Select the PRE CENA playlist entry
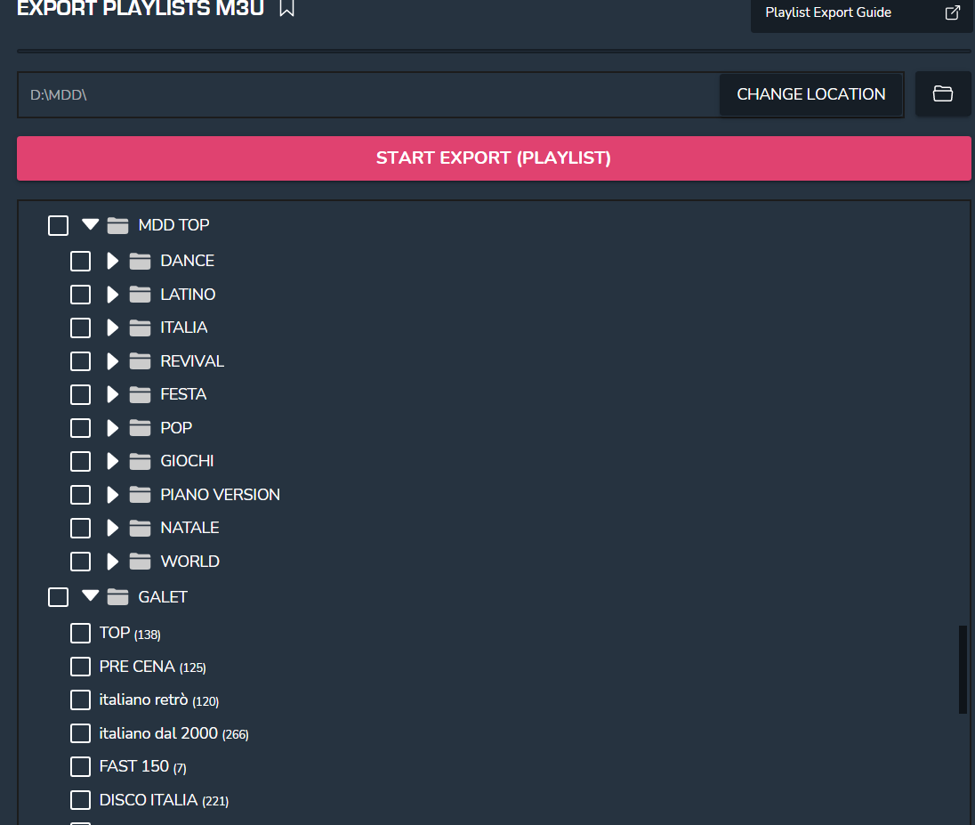 click(137, 667)
